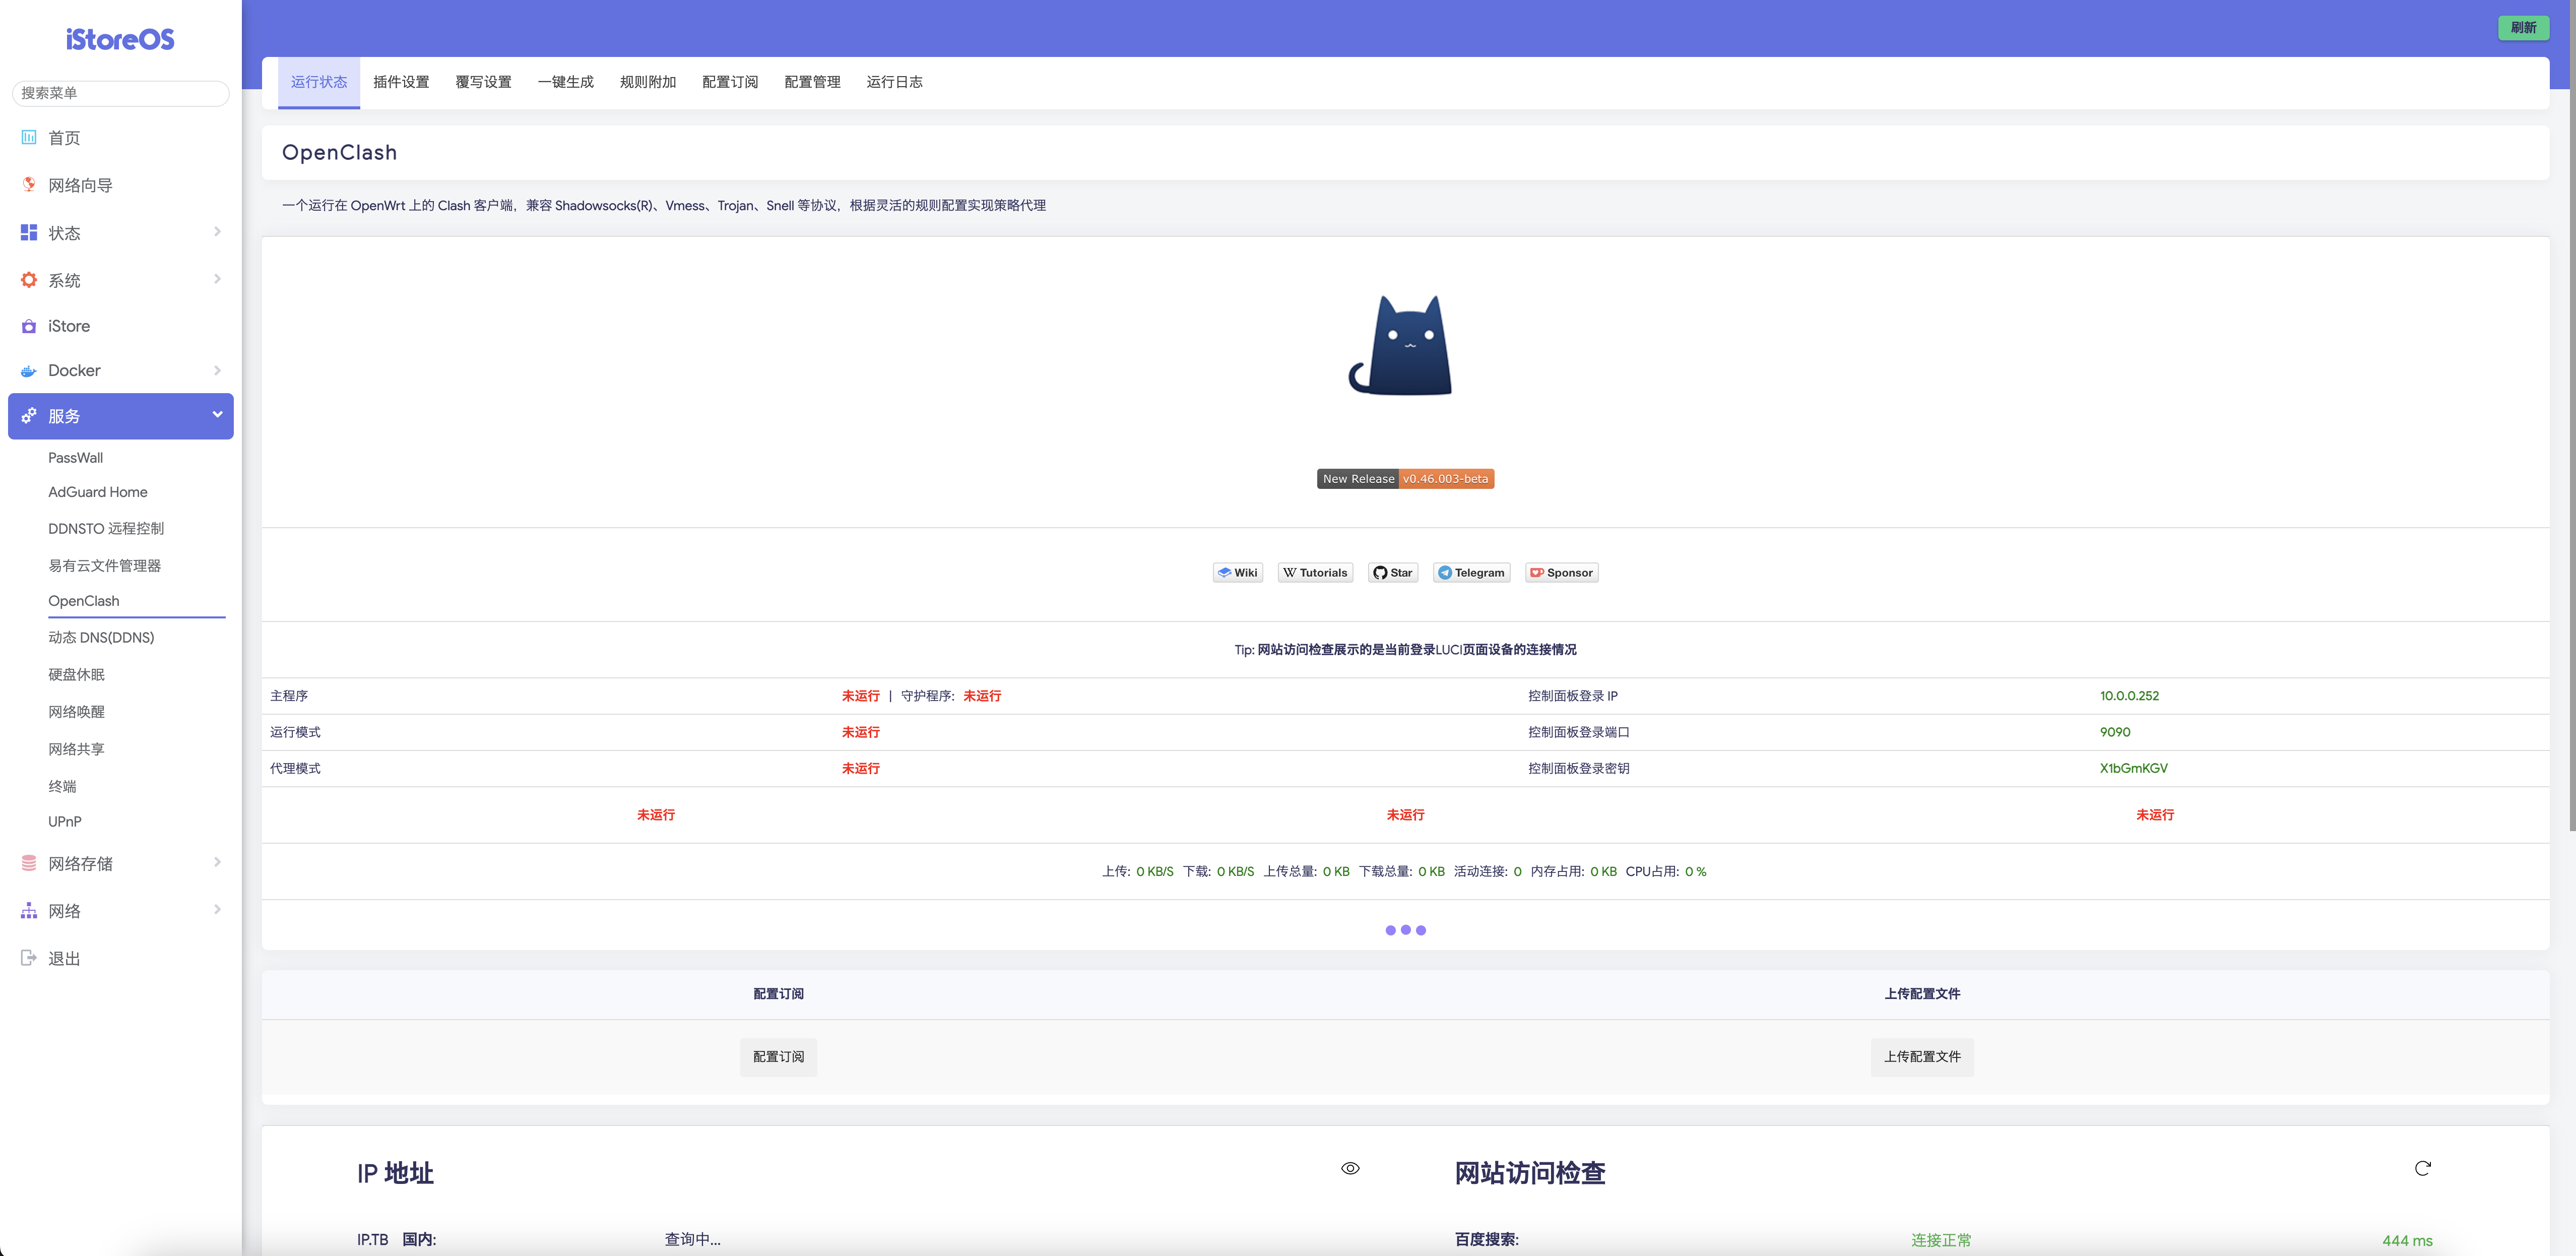This screenshot has width=2576, height=1256.
Task: Open 动态 DNS(DDNS) in the sidebar
Action: click(101, 637)
